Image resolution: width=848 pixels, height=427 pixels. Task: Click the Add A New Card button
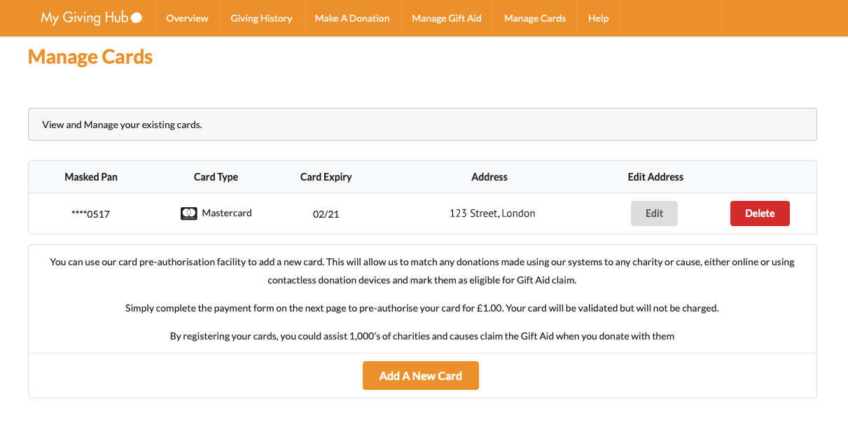pyautogui.click(x=421, y=376)
